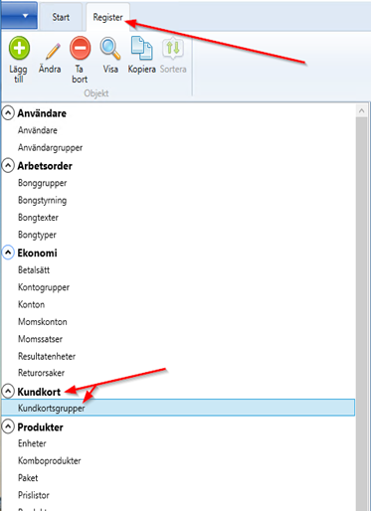The height and width of the screenshot is (511, 371).
Task: Collapse the Produkter section chevron
Action: [x=8, y=426]
